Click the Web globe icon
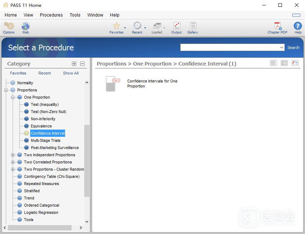The image size is (305, 234). pyautogui.click(x=26, y=26)
